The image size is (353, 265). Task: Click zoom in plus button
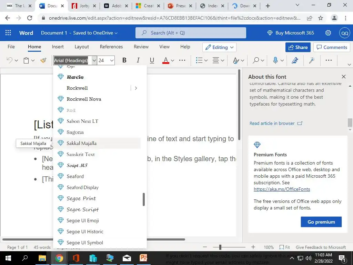pos(253,247)
